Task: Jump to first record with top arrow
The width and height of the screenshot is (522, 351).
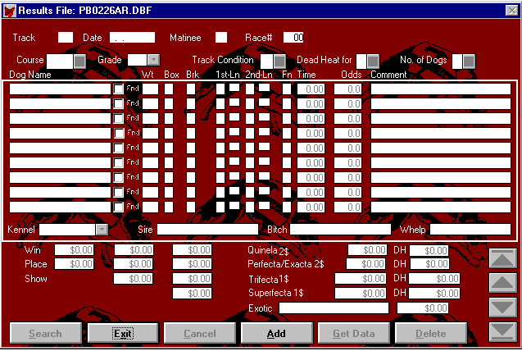Action: click(x=502, y=258)
